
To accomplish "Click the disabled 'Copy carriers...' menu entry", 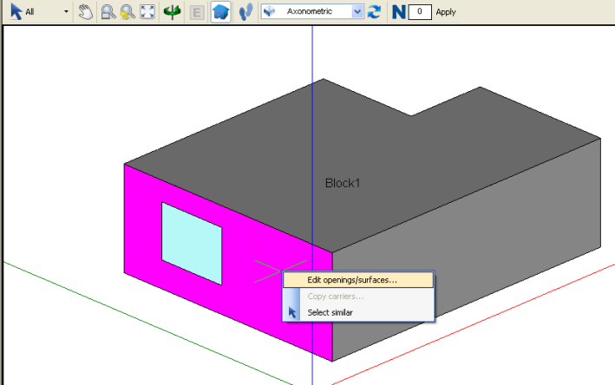I will tap(358, 297).
